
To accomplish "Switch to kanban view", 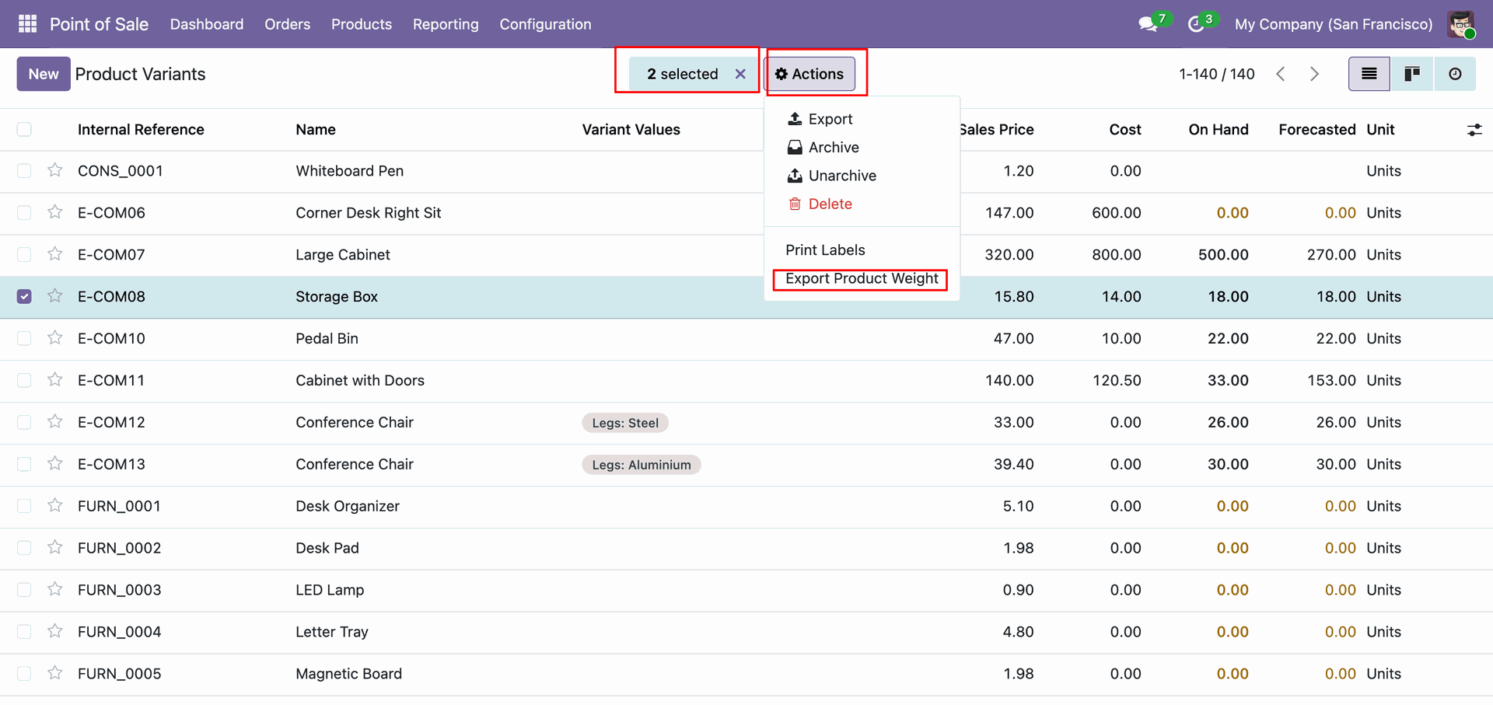I will point(1411,74).
